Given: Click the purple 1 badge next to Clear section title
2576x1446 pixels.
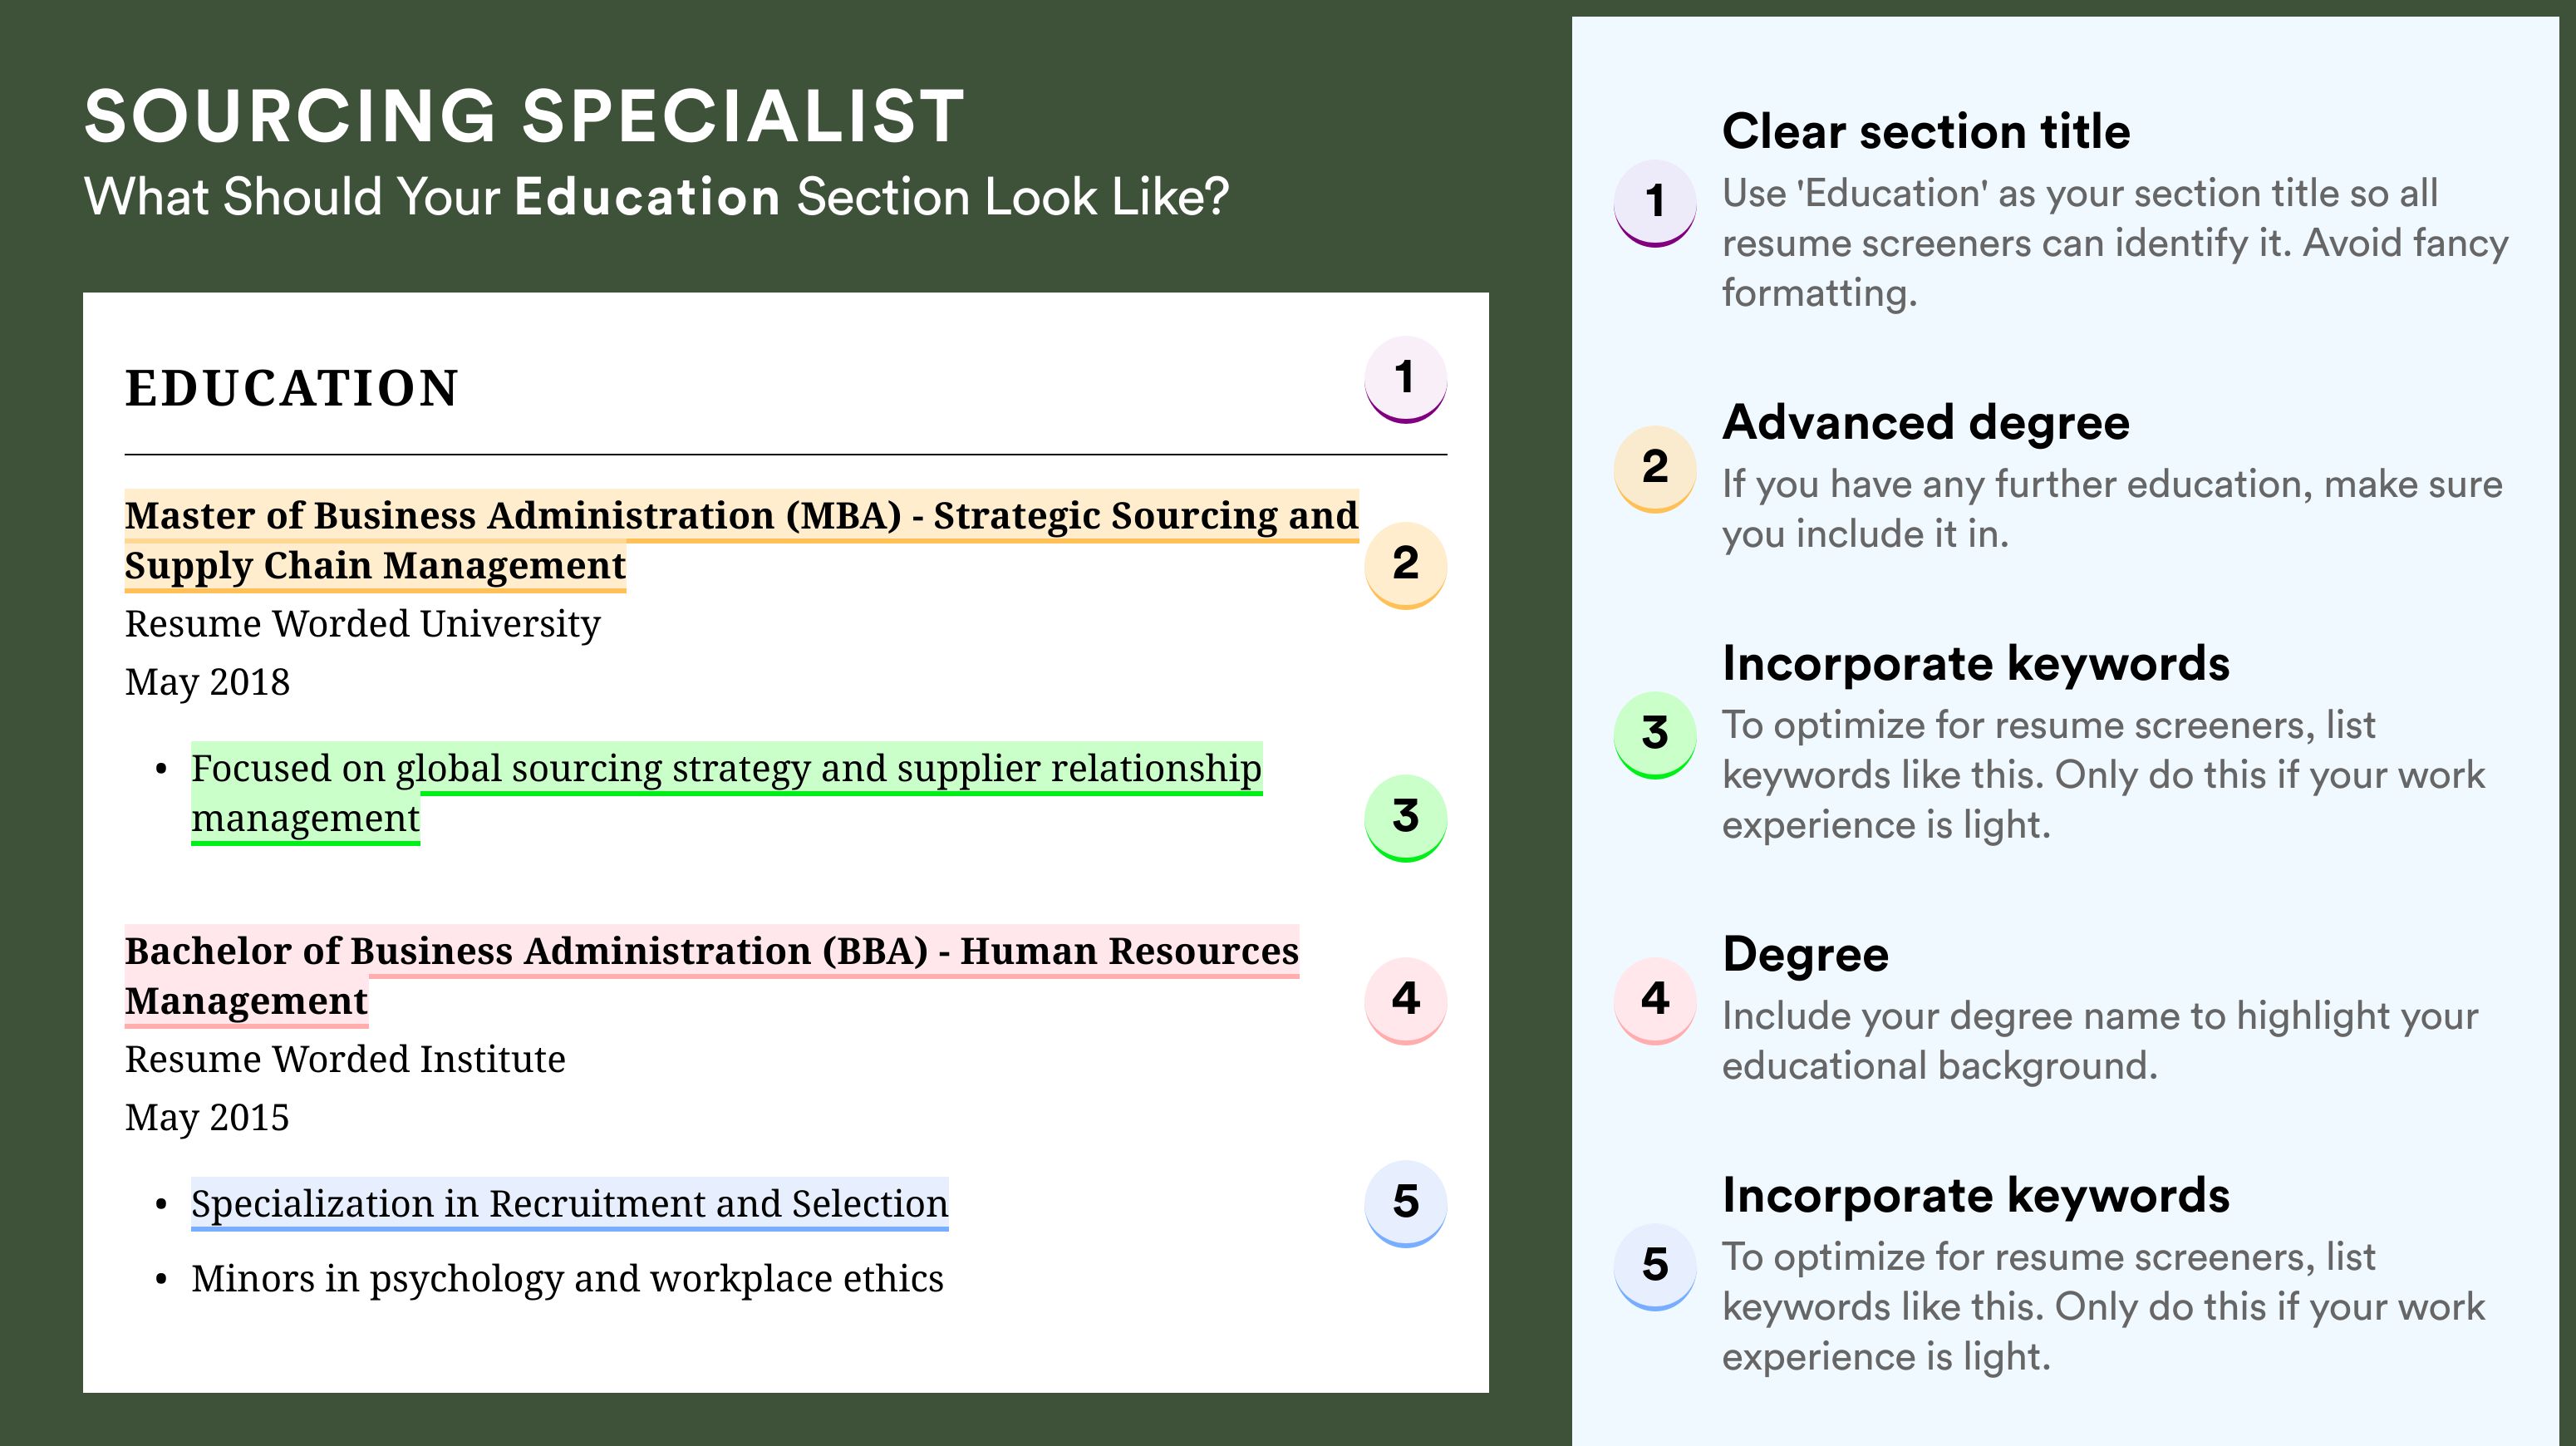Looking at the screenshot, I should [x=1655, y=202].
